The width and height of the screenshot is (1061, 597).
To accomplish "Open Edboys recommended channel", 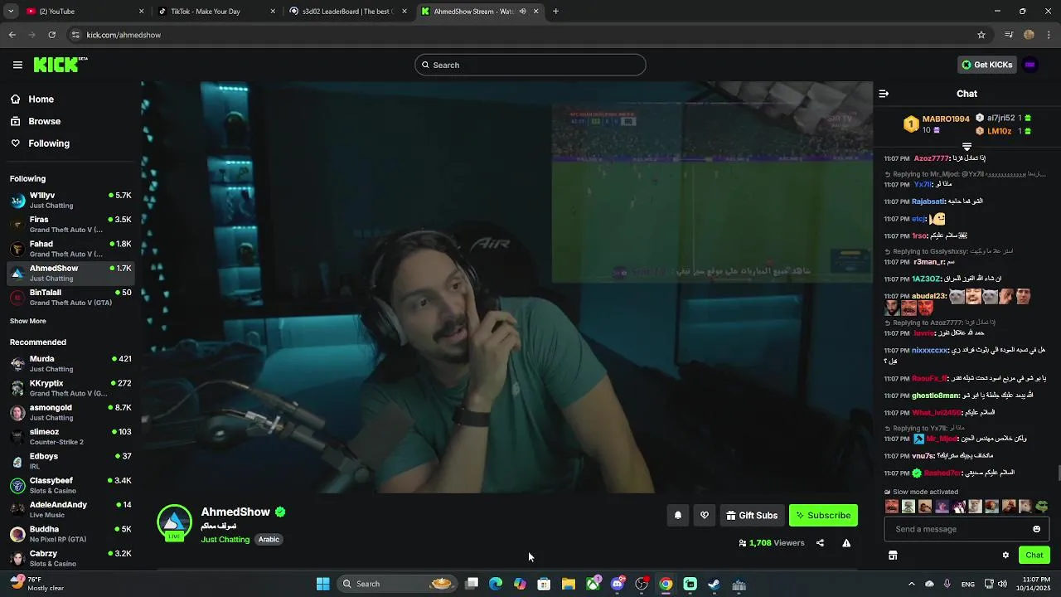I will (70, 461).
